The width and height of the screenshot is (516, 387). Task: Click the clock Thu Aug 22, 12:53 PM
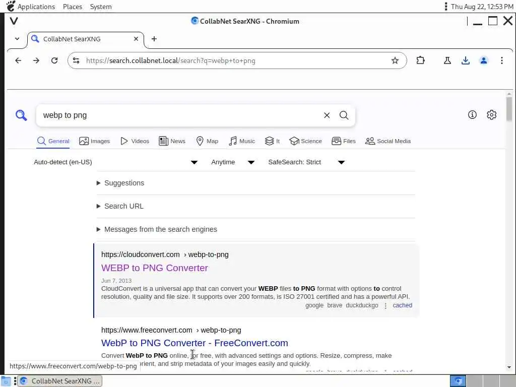(482, 7)
